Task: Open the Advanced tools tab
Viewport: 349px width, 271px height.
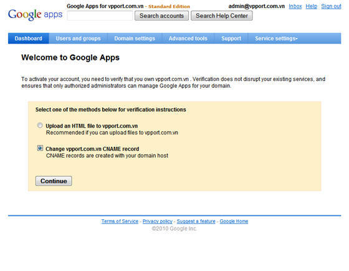Action: tap(188, 39)
